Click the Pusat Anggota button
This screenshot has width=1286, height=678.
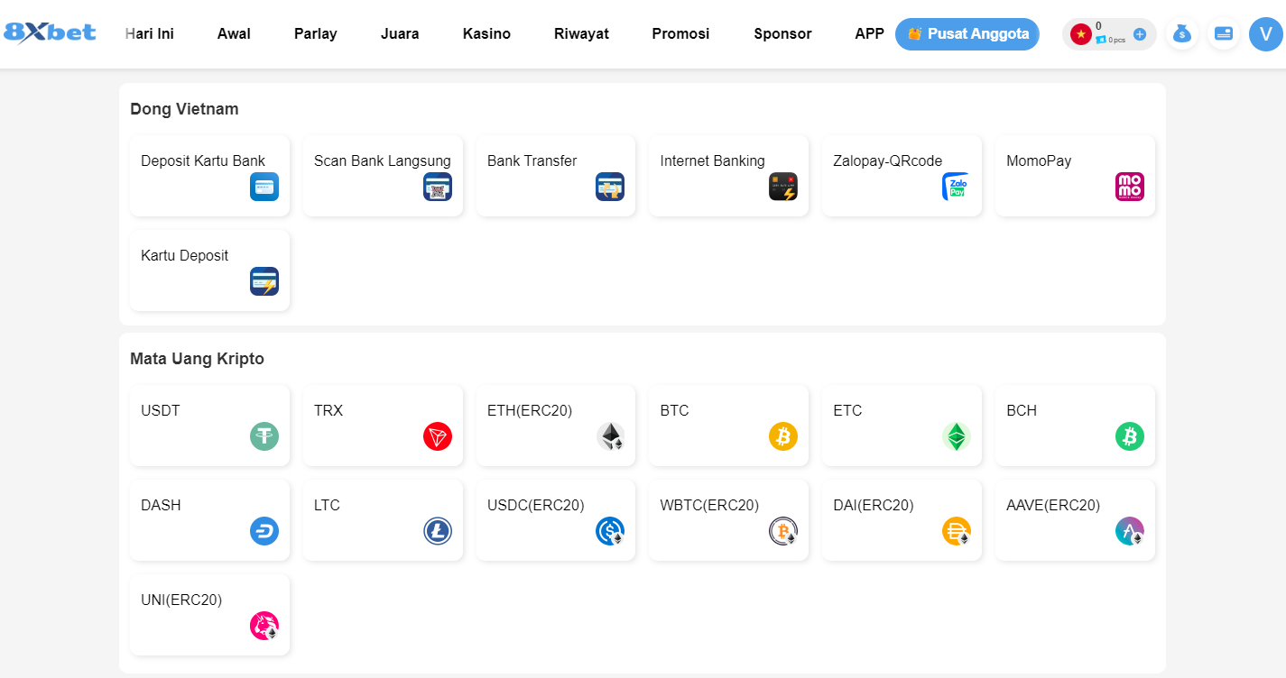coord(967,34)
